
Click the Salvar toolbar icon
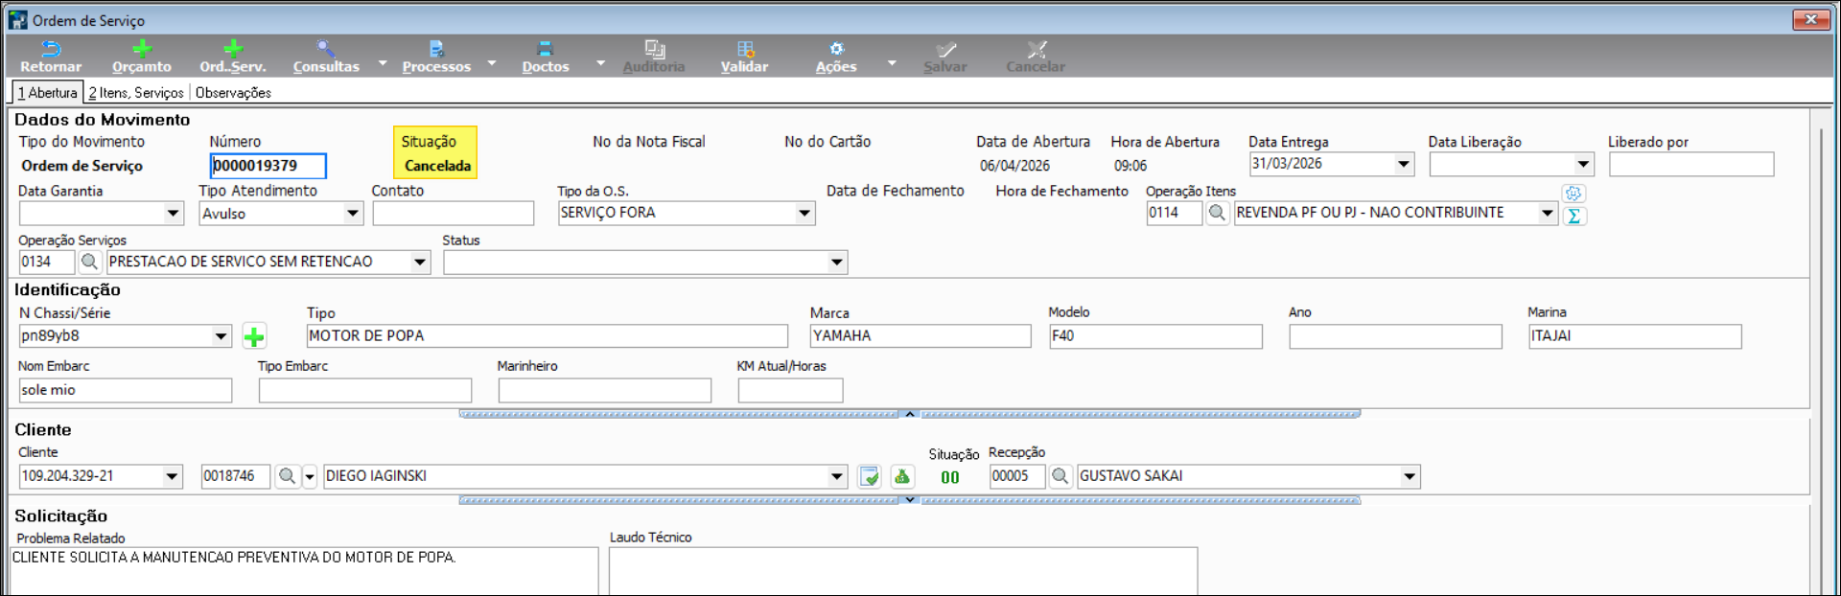point(945,57)
